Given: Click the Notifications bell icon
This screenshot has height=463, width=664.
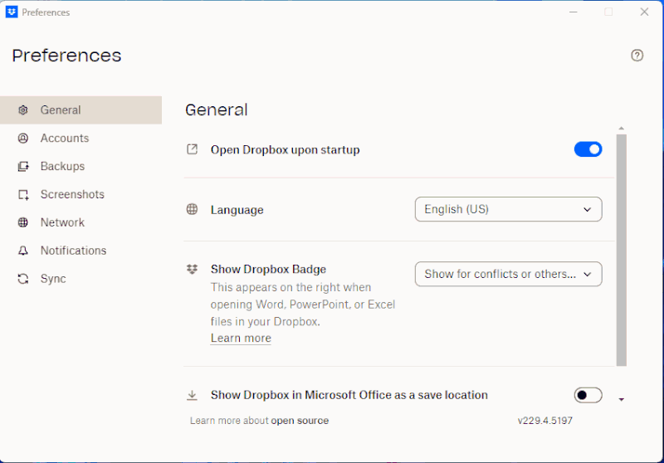Looking at the screenshot, I should pyautogui.click(x=23, y=251).
